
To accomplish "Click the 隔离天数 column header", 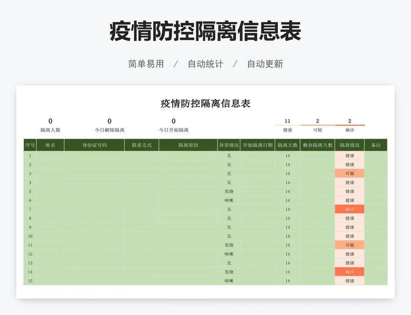I will tap(288, 145).
